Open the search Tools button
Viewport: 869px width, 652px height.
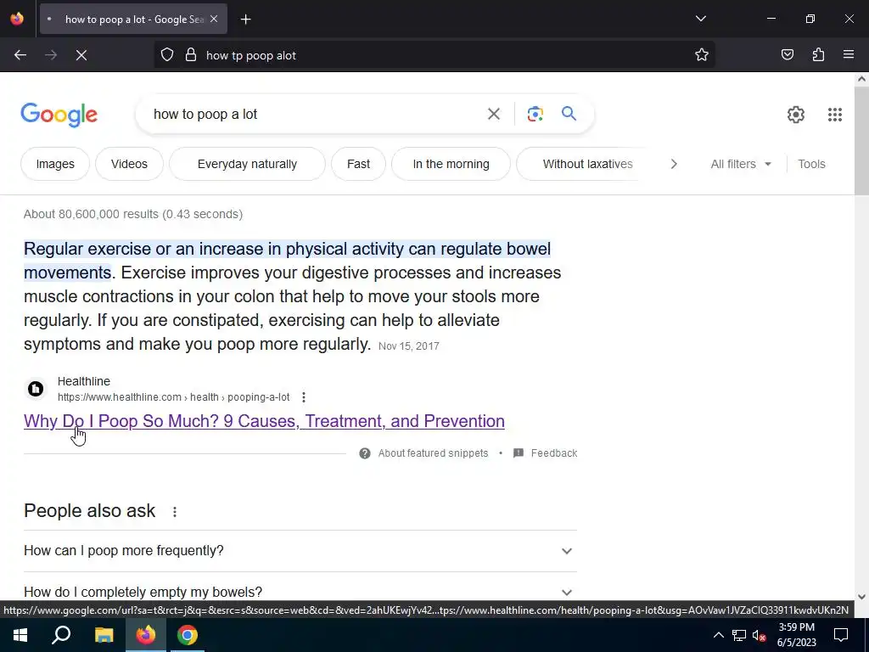(x=811, y=164)
